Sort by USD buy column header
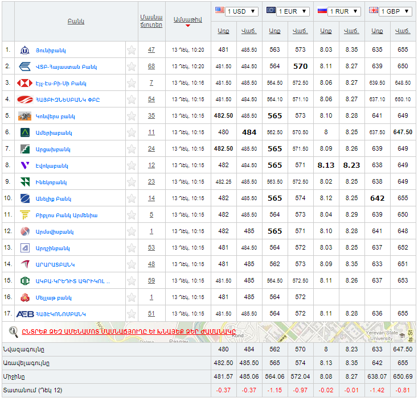Image resolution: width=418 pixels, height=398 pixels. tap(223, 31)
